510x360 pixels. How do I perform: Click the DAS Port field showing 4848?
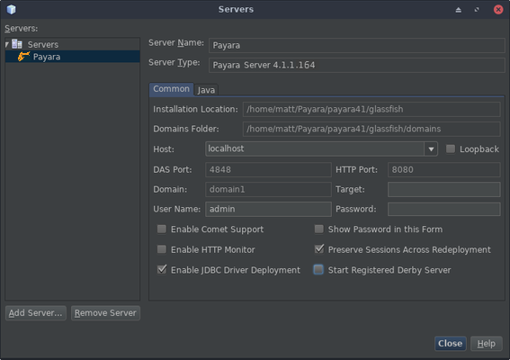point(268,169)
